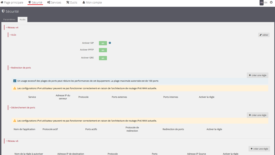
Task: Create a rule in Redirection de ports
Action: [257, 75]
